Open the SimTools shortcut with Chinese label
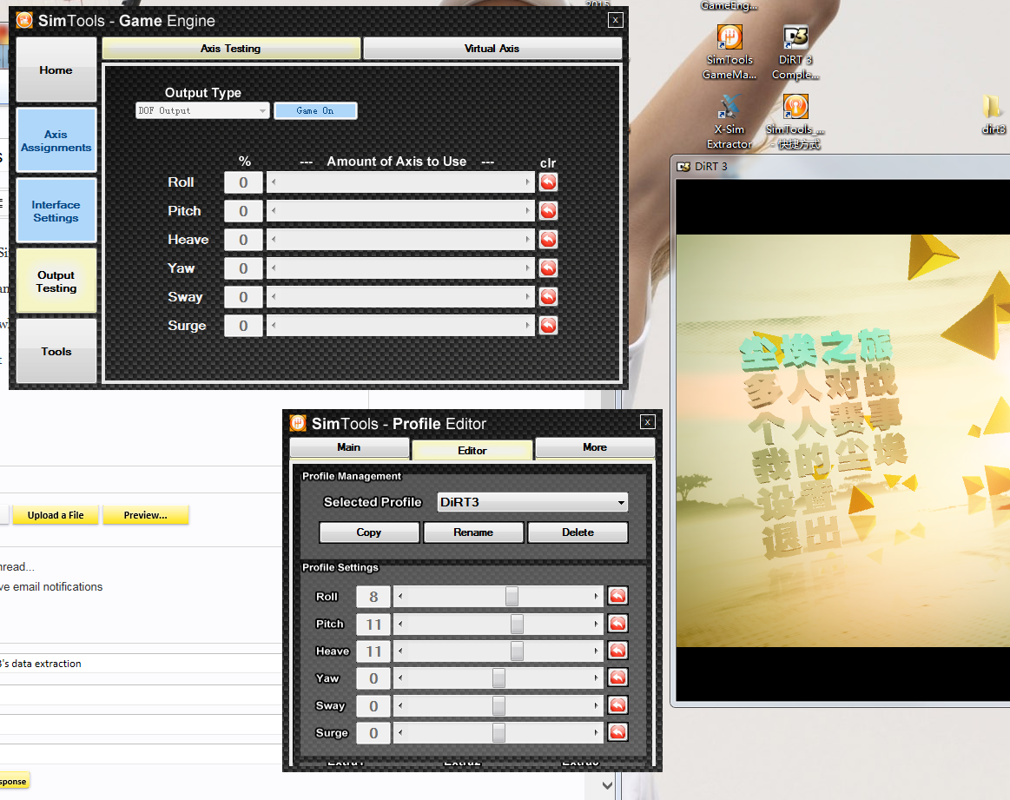 pos(795,122)
